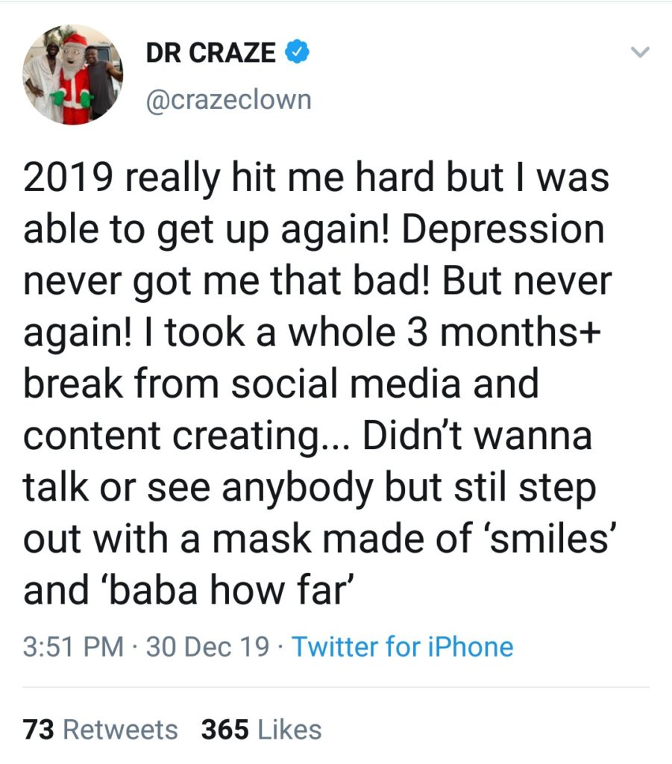View the "365 Likes" list

(x=261, y=729)
